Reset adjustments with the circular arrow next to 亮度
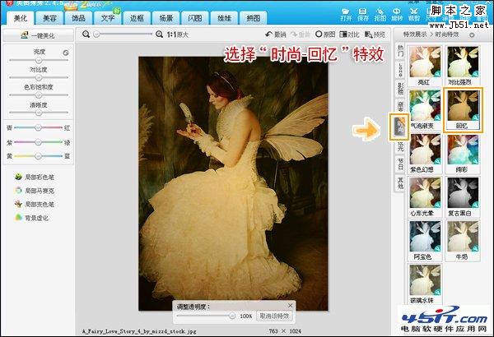Screen dimensions: 494x337 point(66,53)
